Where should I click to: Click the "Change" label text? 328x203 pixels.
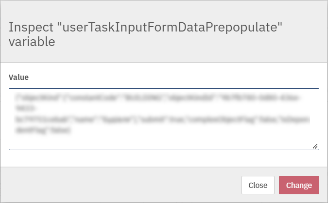299,185
